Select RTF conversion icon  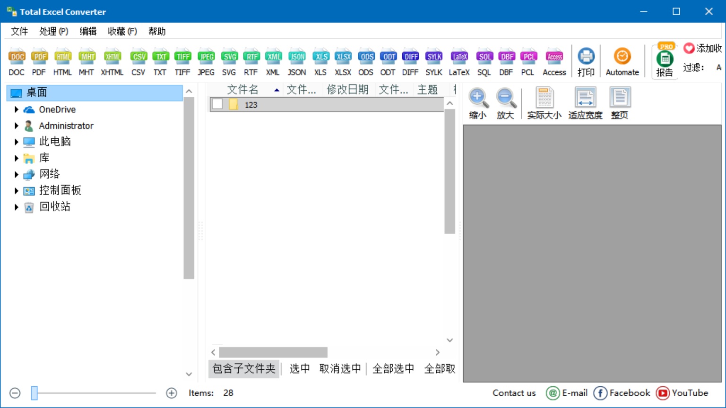pyautogui.click(x=251, y=62)
